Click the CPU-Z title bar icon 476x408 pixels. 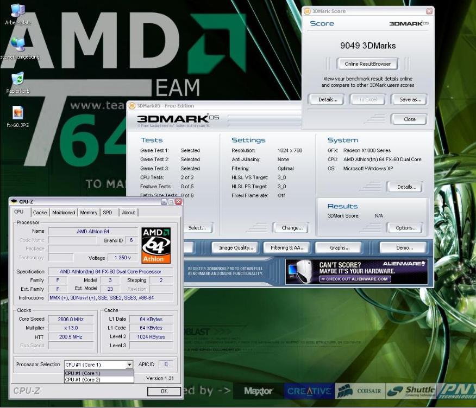coord(14,202)
